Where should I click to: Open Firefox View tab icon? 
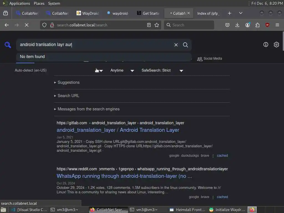[6, 13]
